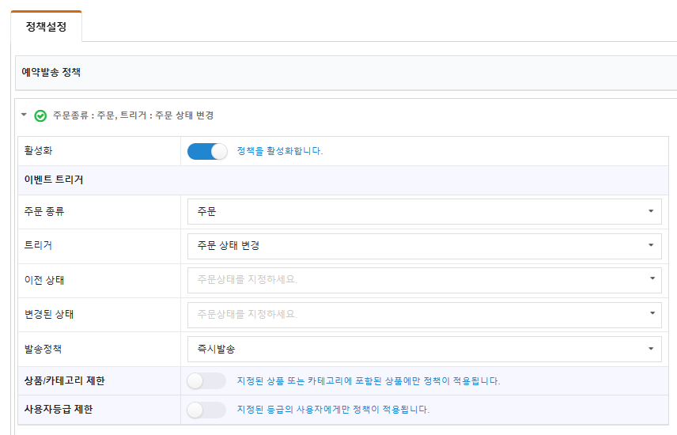Image resolution: width=677 pixels, height=435 pixels.
Task: Click the 주문종류 : 주문, 트리거 policy title
Action: [x=134, y=115]
